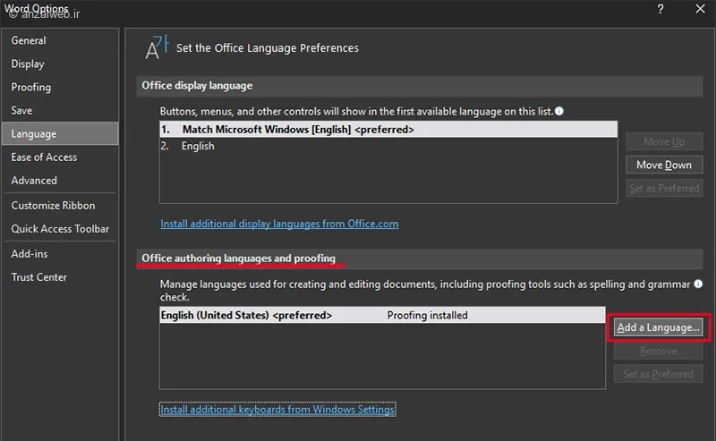Click the Help question mark icon

point(661,10)
